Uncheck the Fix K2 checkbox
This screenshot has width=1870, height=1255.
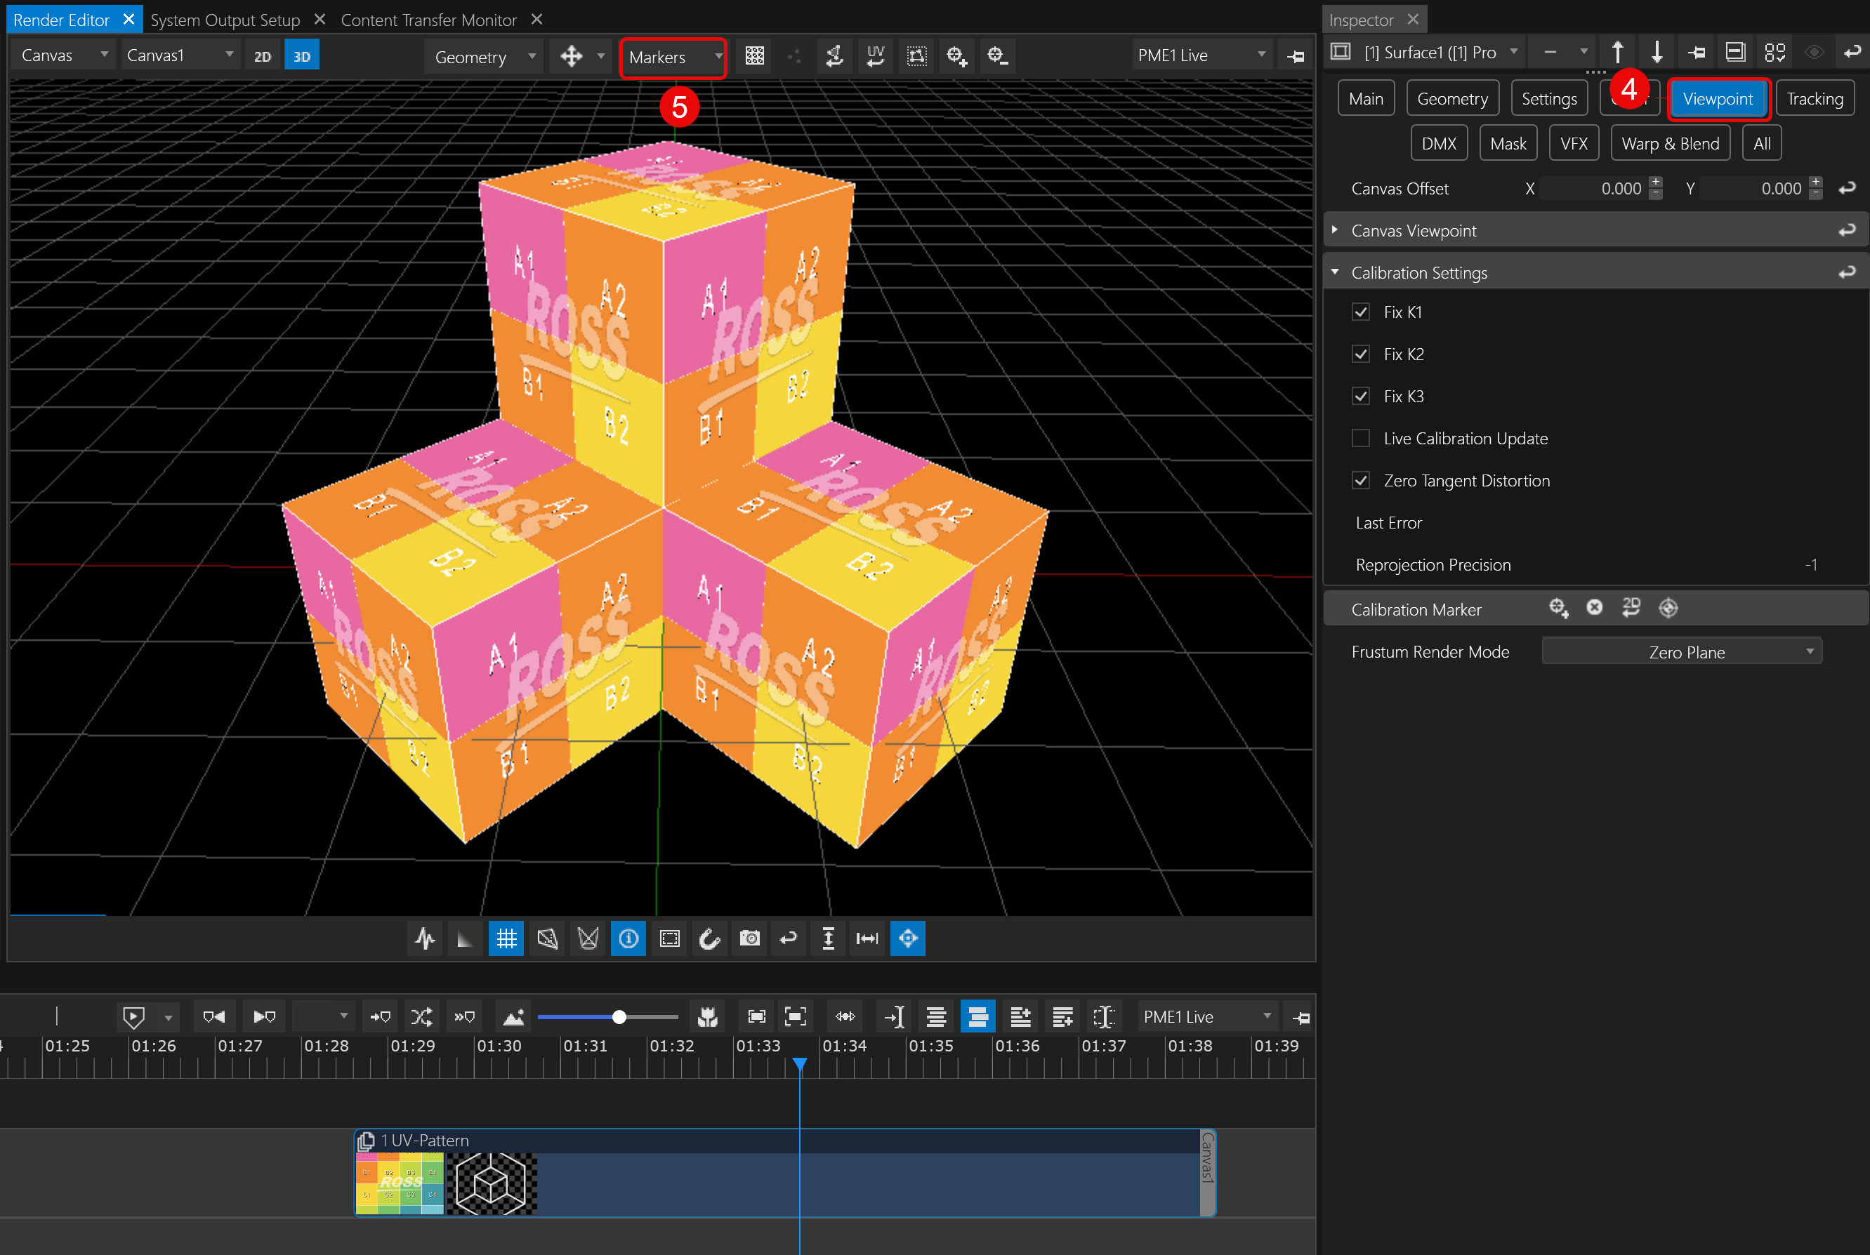[x=1361, y=354]
